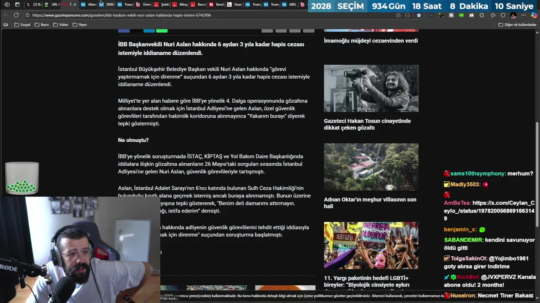Click the aerial villa photo thumbnail
The height and width of the screenshot is (303, 540).
coord(371,167)
